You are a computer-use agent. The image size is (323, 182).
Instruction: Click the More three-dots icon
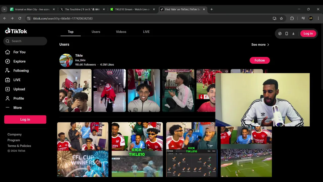coord(8,108)
